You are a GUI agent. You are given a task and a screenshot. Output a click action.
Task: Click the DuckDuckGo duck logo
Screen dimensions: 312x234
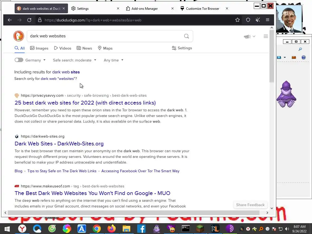(19, 36)
